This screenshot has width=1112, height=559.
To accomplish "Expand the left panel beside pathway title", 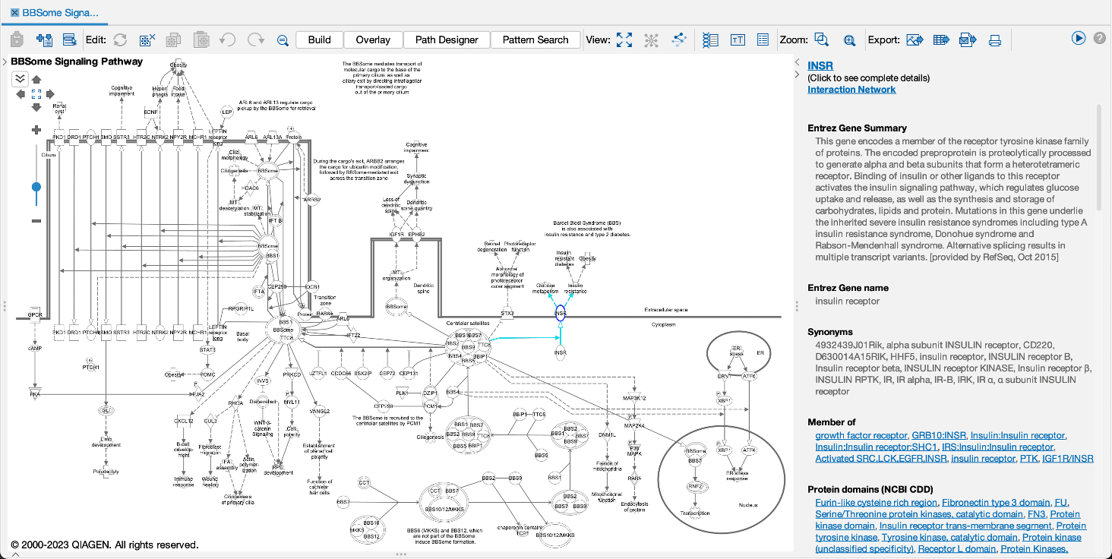I will click(x=5, y=62).
